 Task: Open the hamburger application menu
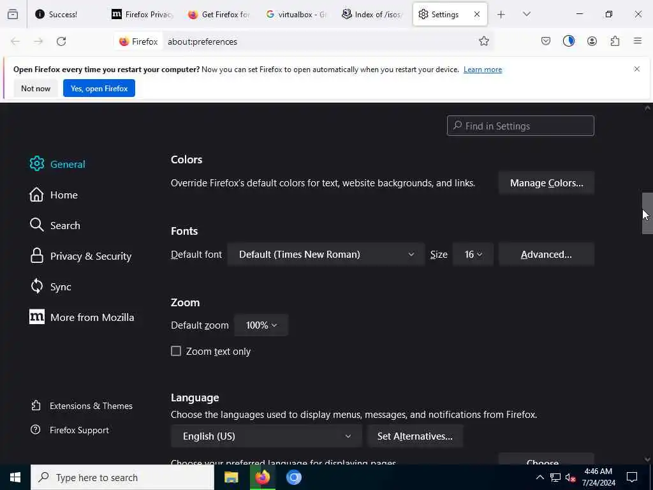pyautogui.click(x=637, y=41)
